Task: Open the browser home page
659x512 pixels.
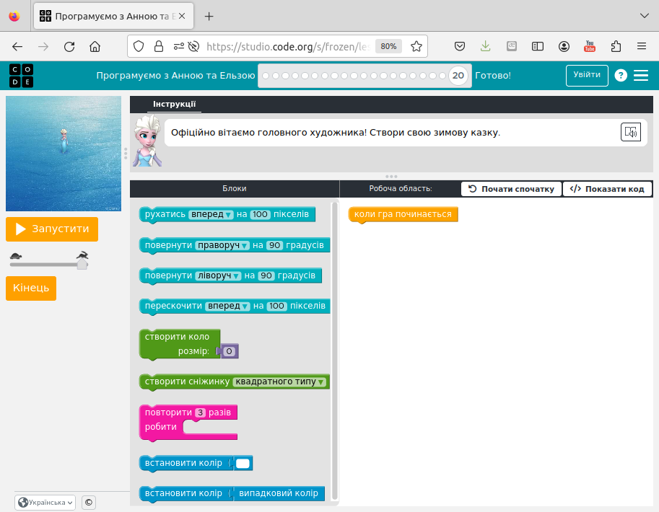Action: click(x=95, y=47)
